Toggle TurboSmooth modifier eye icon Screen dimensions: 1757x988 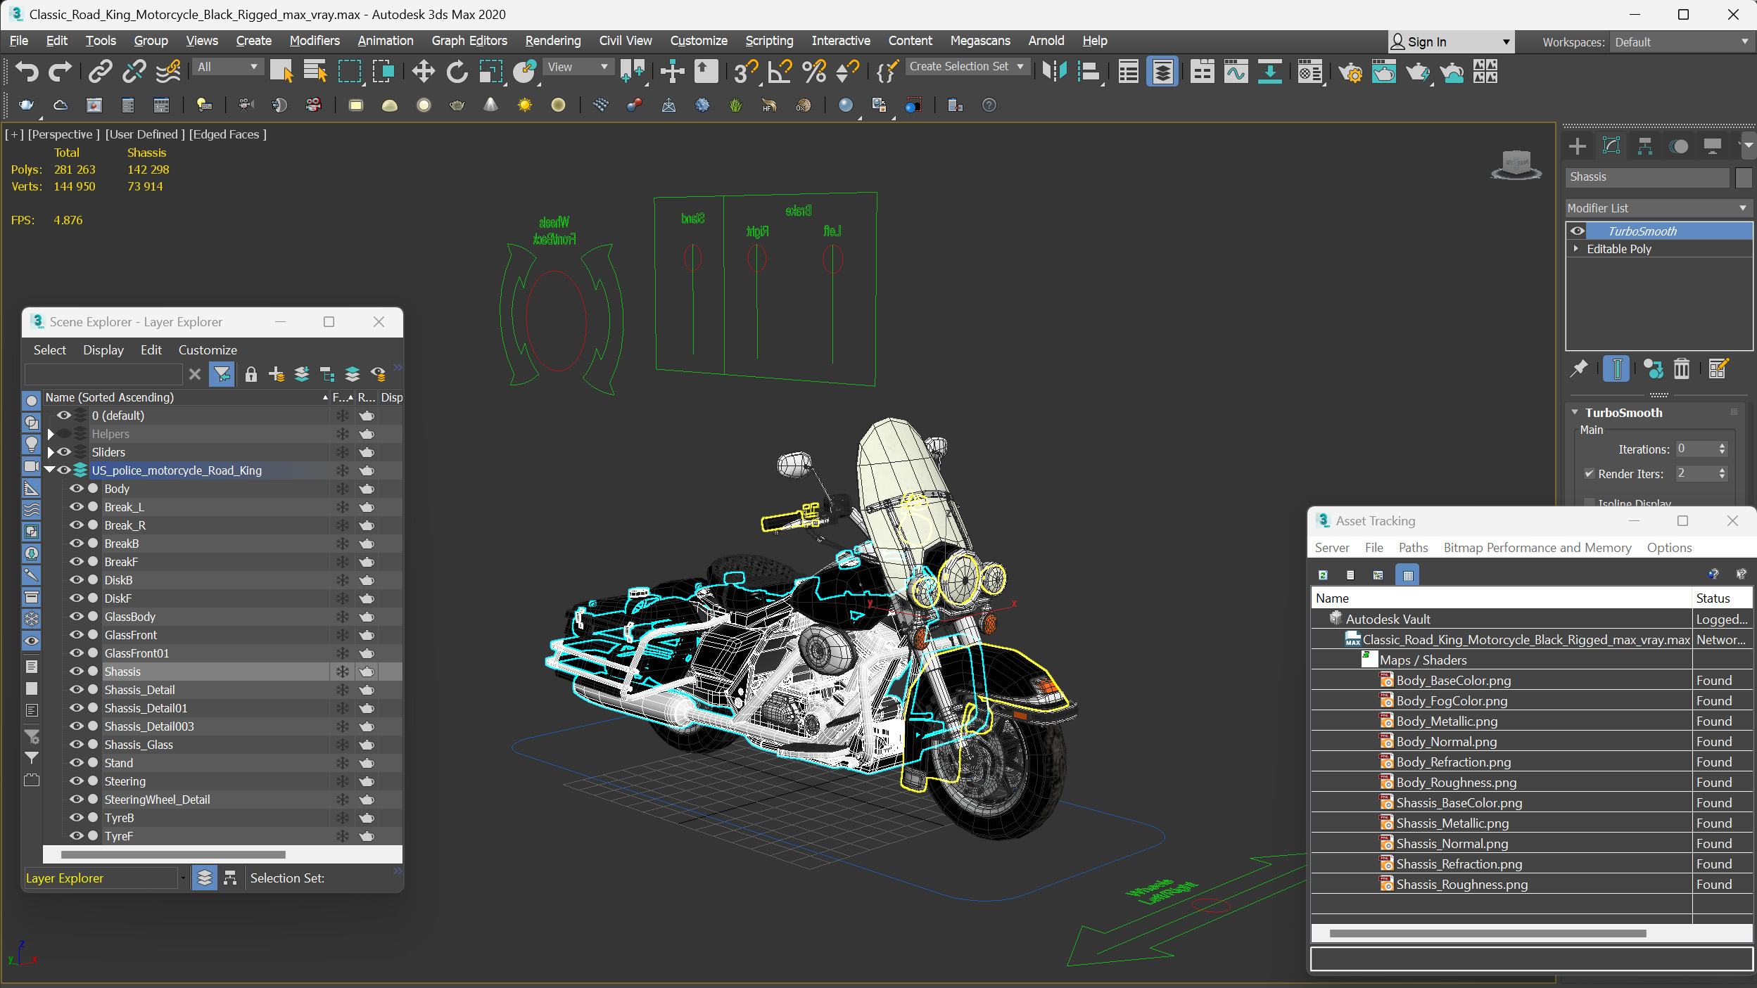(1578, 231)
